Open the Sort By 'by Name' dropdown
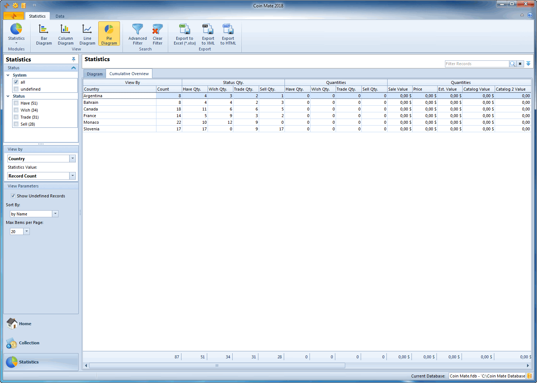The image size is (537, 383). coord(55,214)
